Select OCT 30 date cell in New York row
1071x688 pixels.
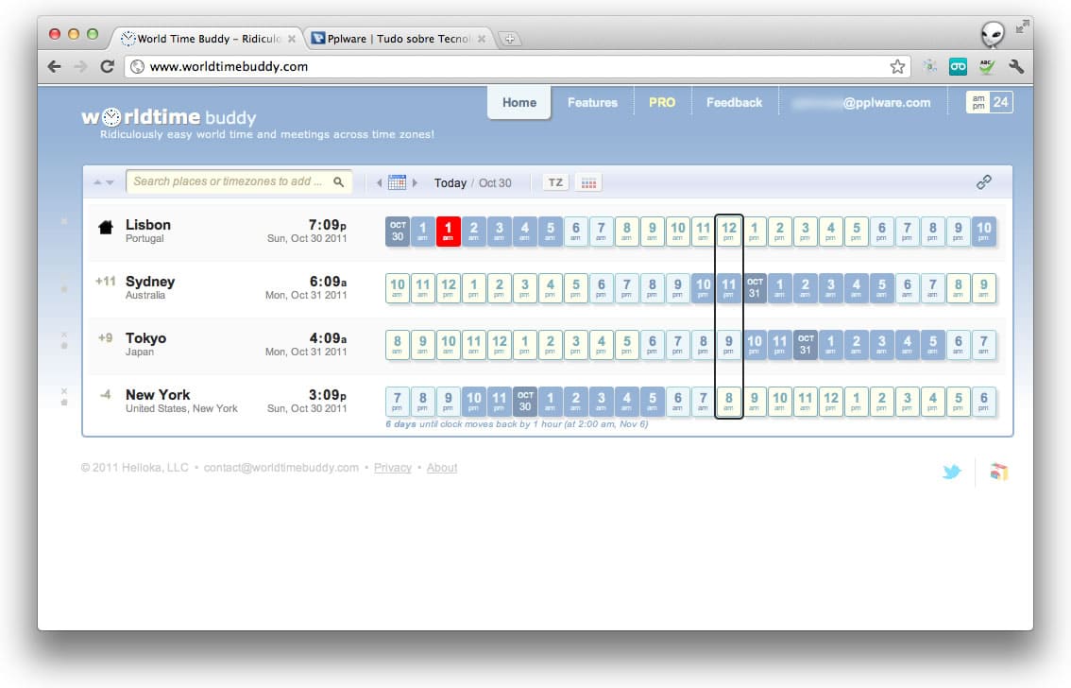tap(524, 402)
